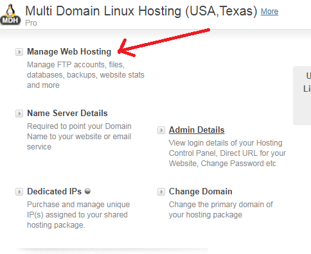Viewport: 311px width, 254px height.
Task: Open Dedicated IPs section
Action: (x=55, y=191)
